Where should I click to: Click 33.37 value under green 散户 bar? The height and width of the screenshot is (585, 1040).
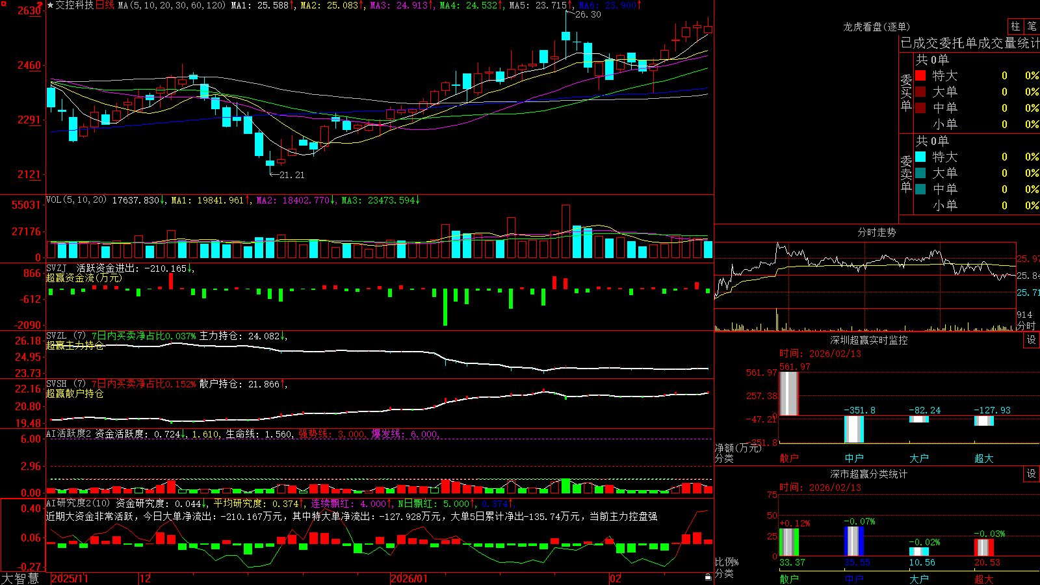792,562
